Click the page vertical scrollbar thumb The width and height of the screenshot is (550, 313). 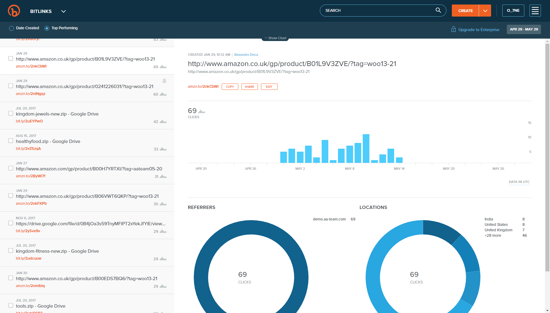pos(547,157)
